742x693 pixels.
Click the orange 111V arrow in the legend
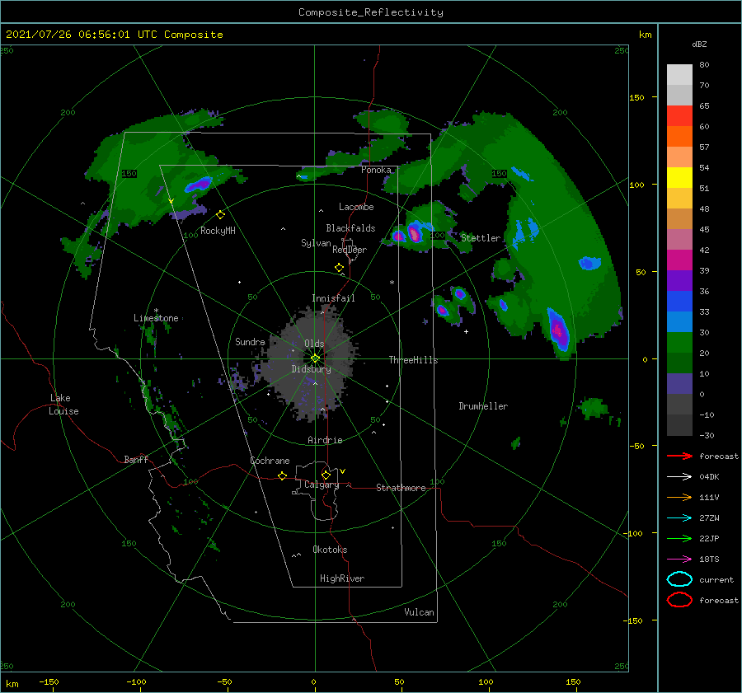point(679,497)
